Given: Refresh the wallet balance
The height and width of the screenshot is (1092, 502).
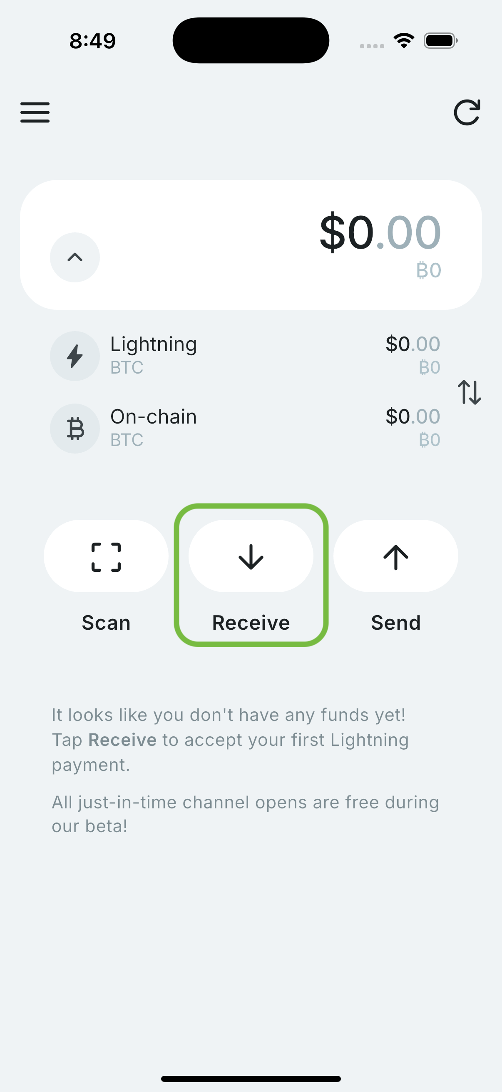Looking at the screenshot, I should (467, 112).
